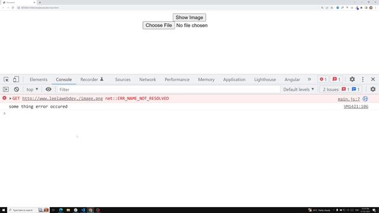Open the top context dropdown

[x=32, y=89]
